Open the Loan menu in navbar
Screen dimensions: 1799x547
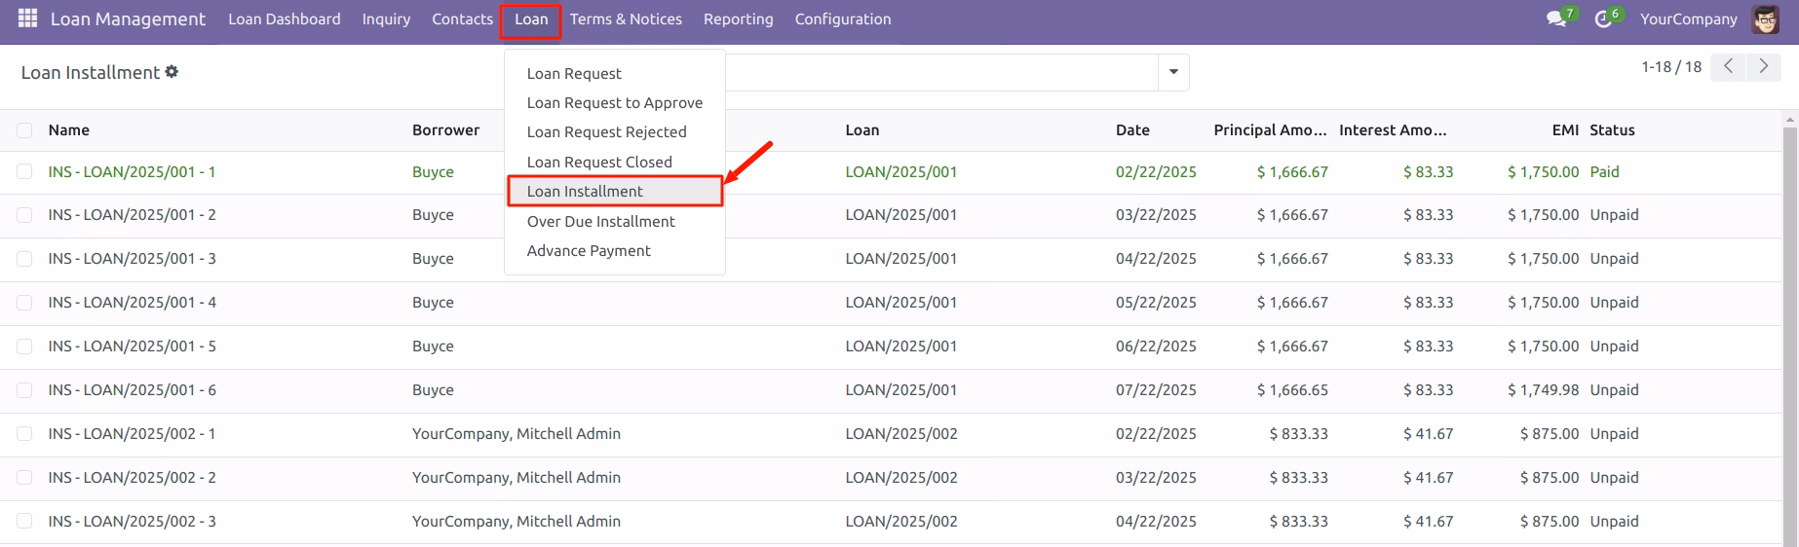531,19
